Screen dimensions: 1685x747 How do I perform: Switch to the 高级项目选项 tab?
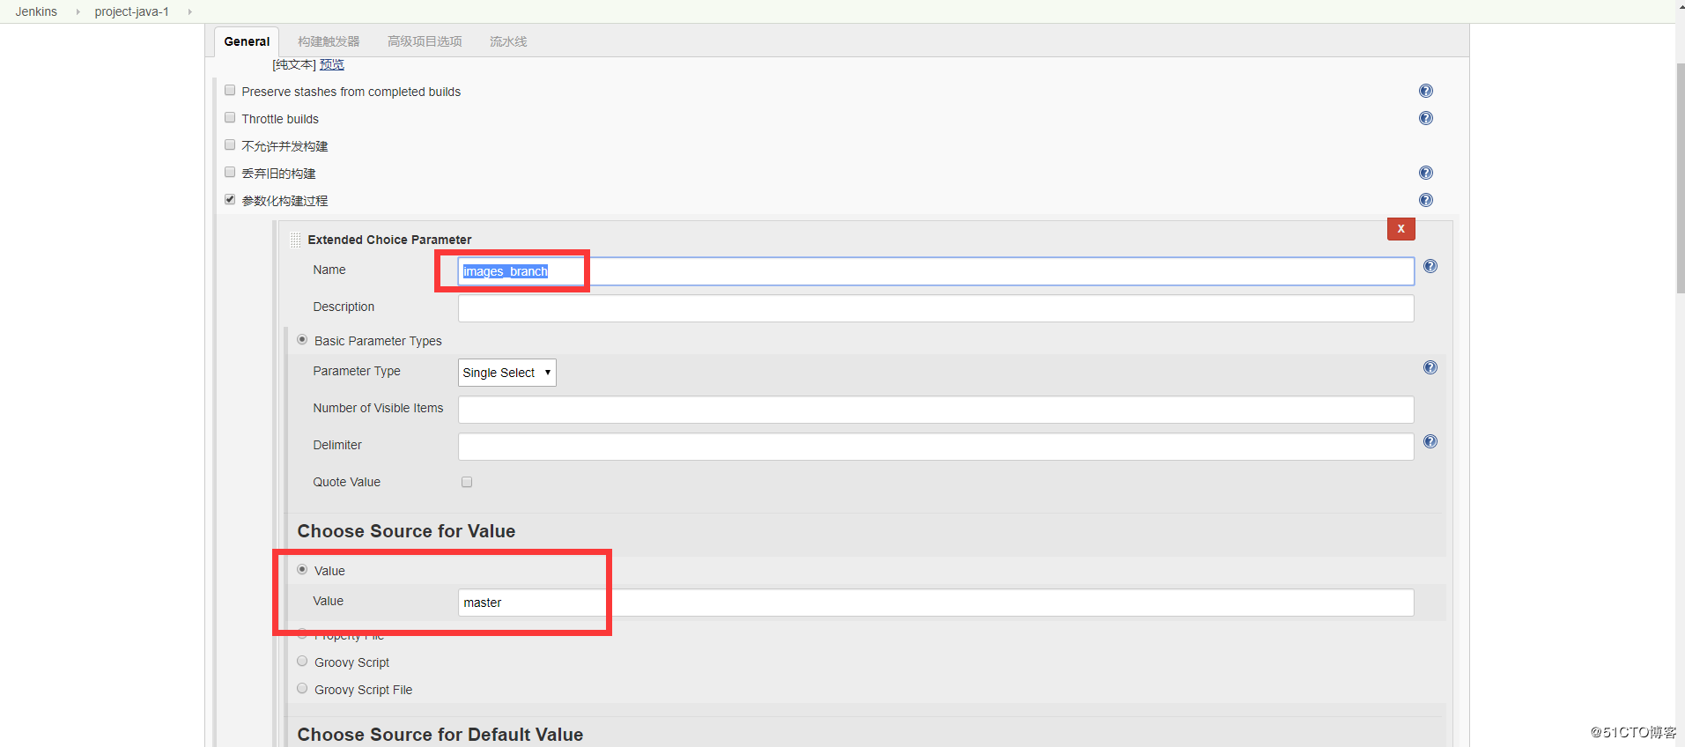[x=425, y=41]
